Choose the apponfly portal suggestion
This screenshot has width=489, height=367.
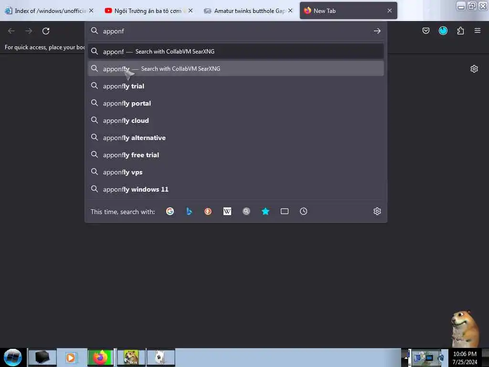point(236,103)
